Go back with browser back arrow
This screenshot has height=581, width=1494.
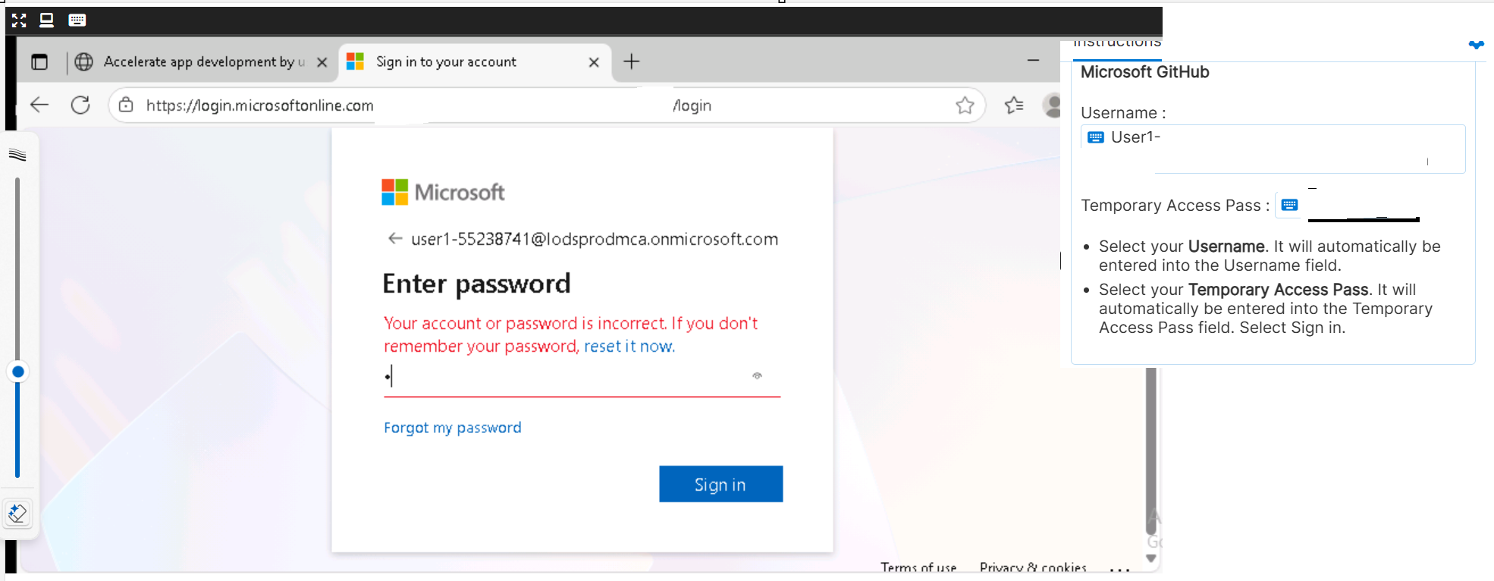pyautogui.click(x=39, y=105)
